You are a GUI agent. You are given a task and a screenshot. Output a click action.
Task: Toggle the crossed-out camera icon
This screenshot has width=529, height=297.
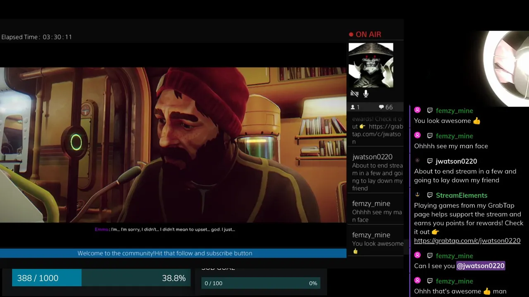pos(355,94)
